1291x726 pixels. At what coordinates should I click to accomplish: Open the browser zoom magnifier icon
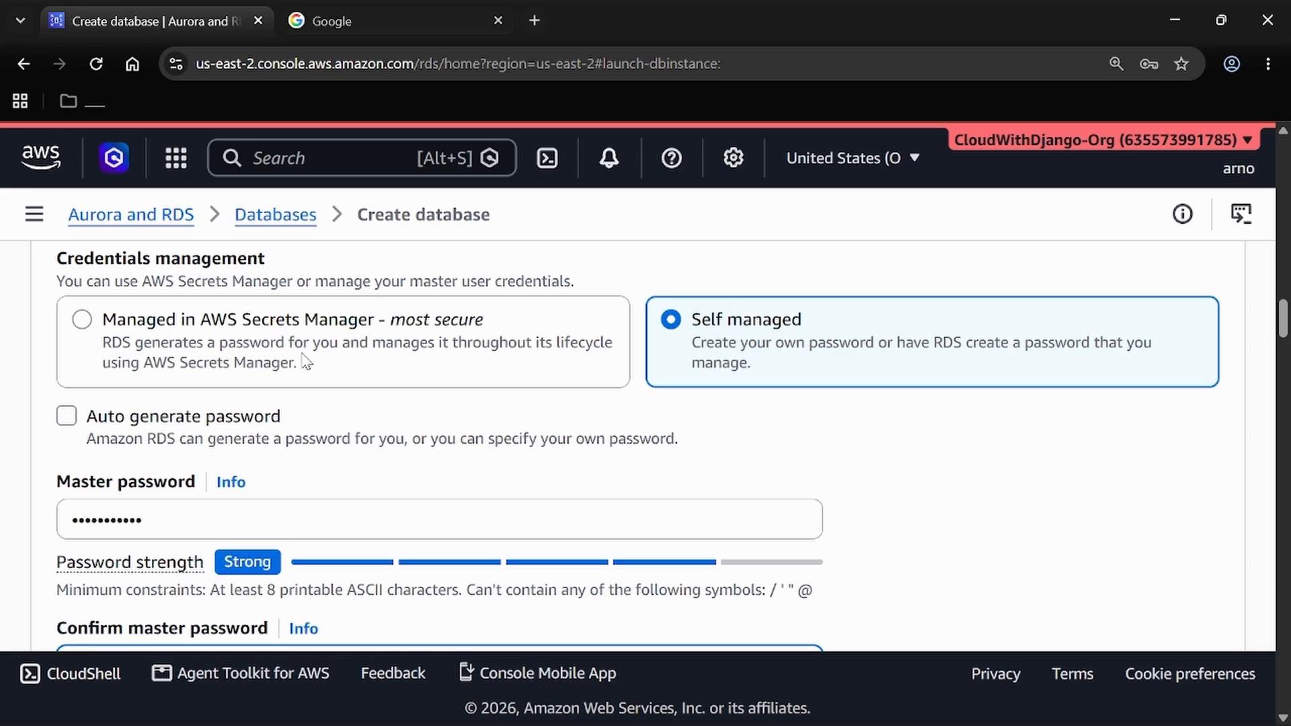point(1116,64)
